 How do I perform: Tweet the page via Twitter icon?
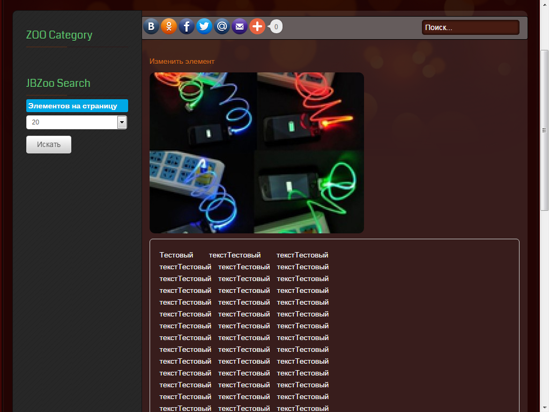coord(204,26)
